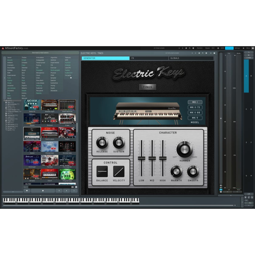Click the round button right of search field
Image resolution: width=255 pixels, height=255 pixels.
point(76,187)
